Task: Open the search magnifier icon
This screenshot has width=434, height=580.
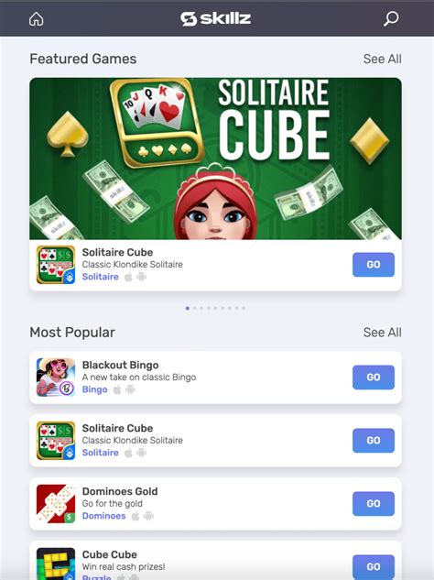Action: click(391, 18)
